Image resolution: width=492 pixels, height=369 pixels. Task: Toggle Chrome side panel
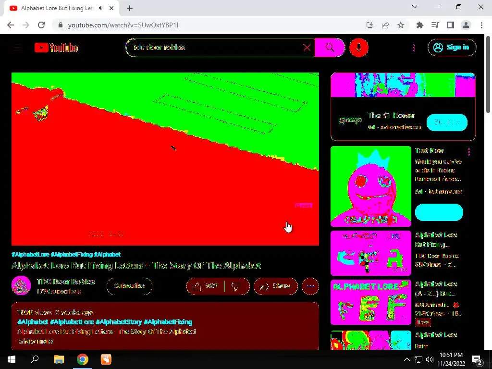pyautogui.click(x=451, y=25)
